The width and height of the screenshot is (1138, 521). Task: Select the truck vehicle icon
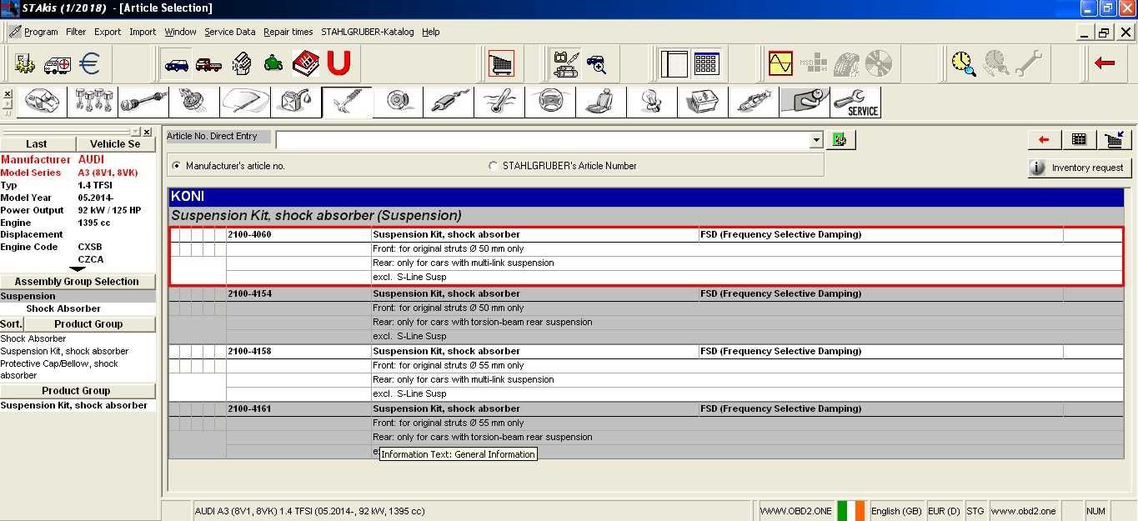coord(208,63)
